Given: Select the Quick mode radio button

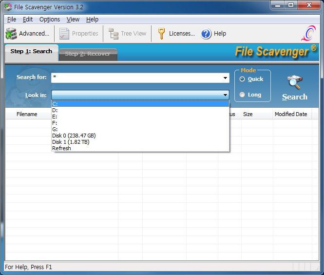Looking at the screenshot, I should click(x=242, y=79).
